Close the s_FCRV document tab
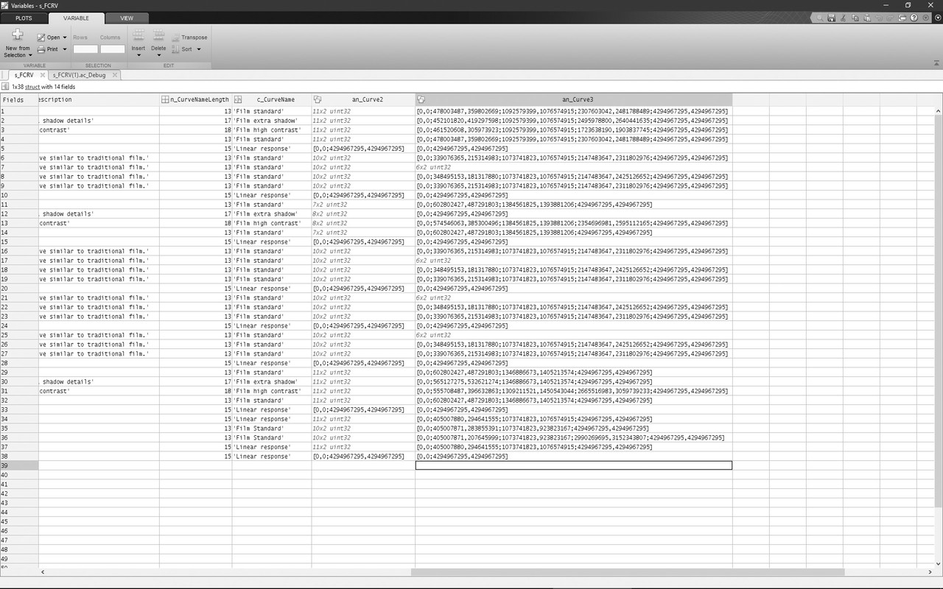 tap(43, 74)
